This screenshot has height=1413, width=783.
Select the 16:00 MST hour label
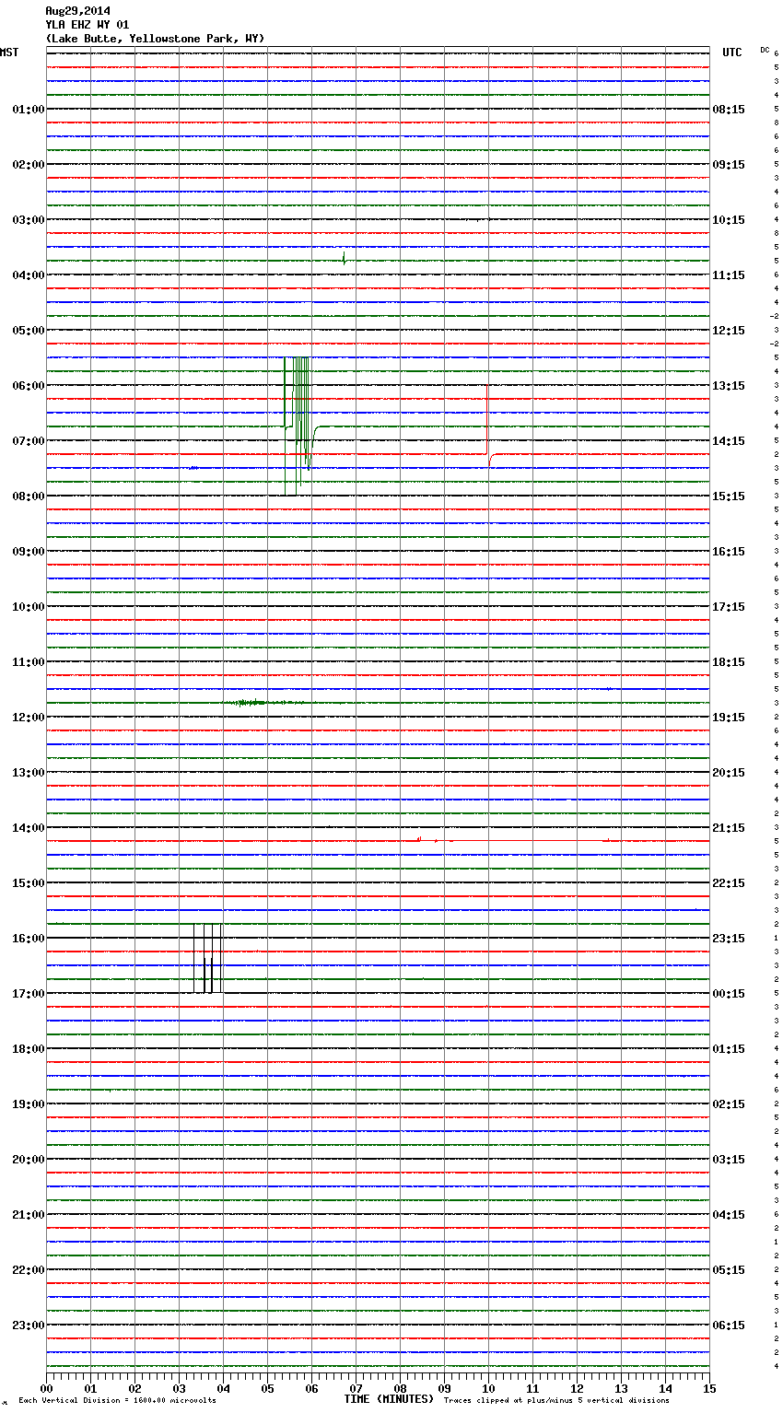pyautogui.click(x=29, y=939)
